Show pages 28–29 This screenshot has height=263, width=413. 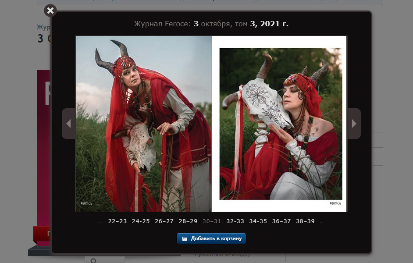(x=188, y=221)
